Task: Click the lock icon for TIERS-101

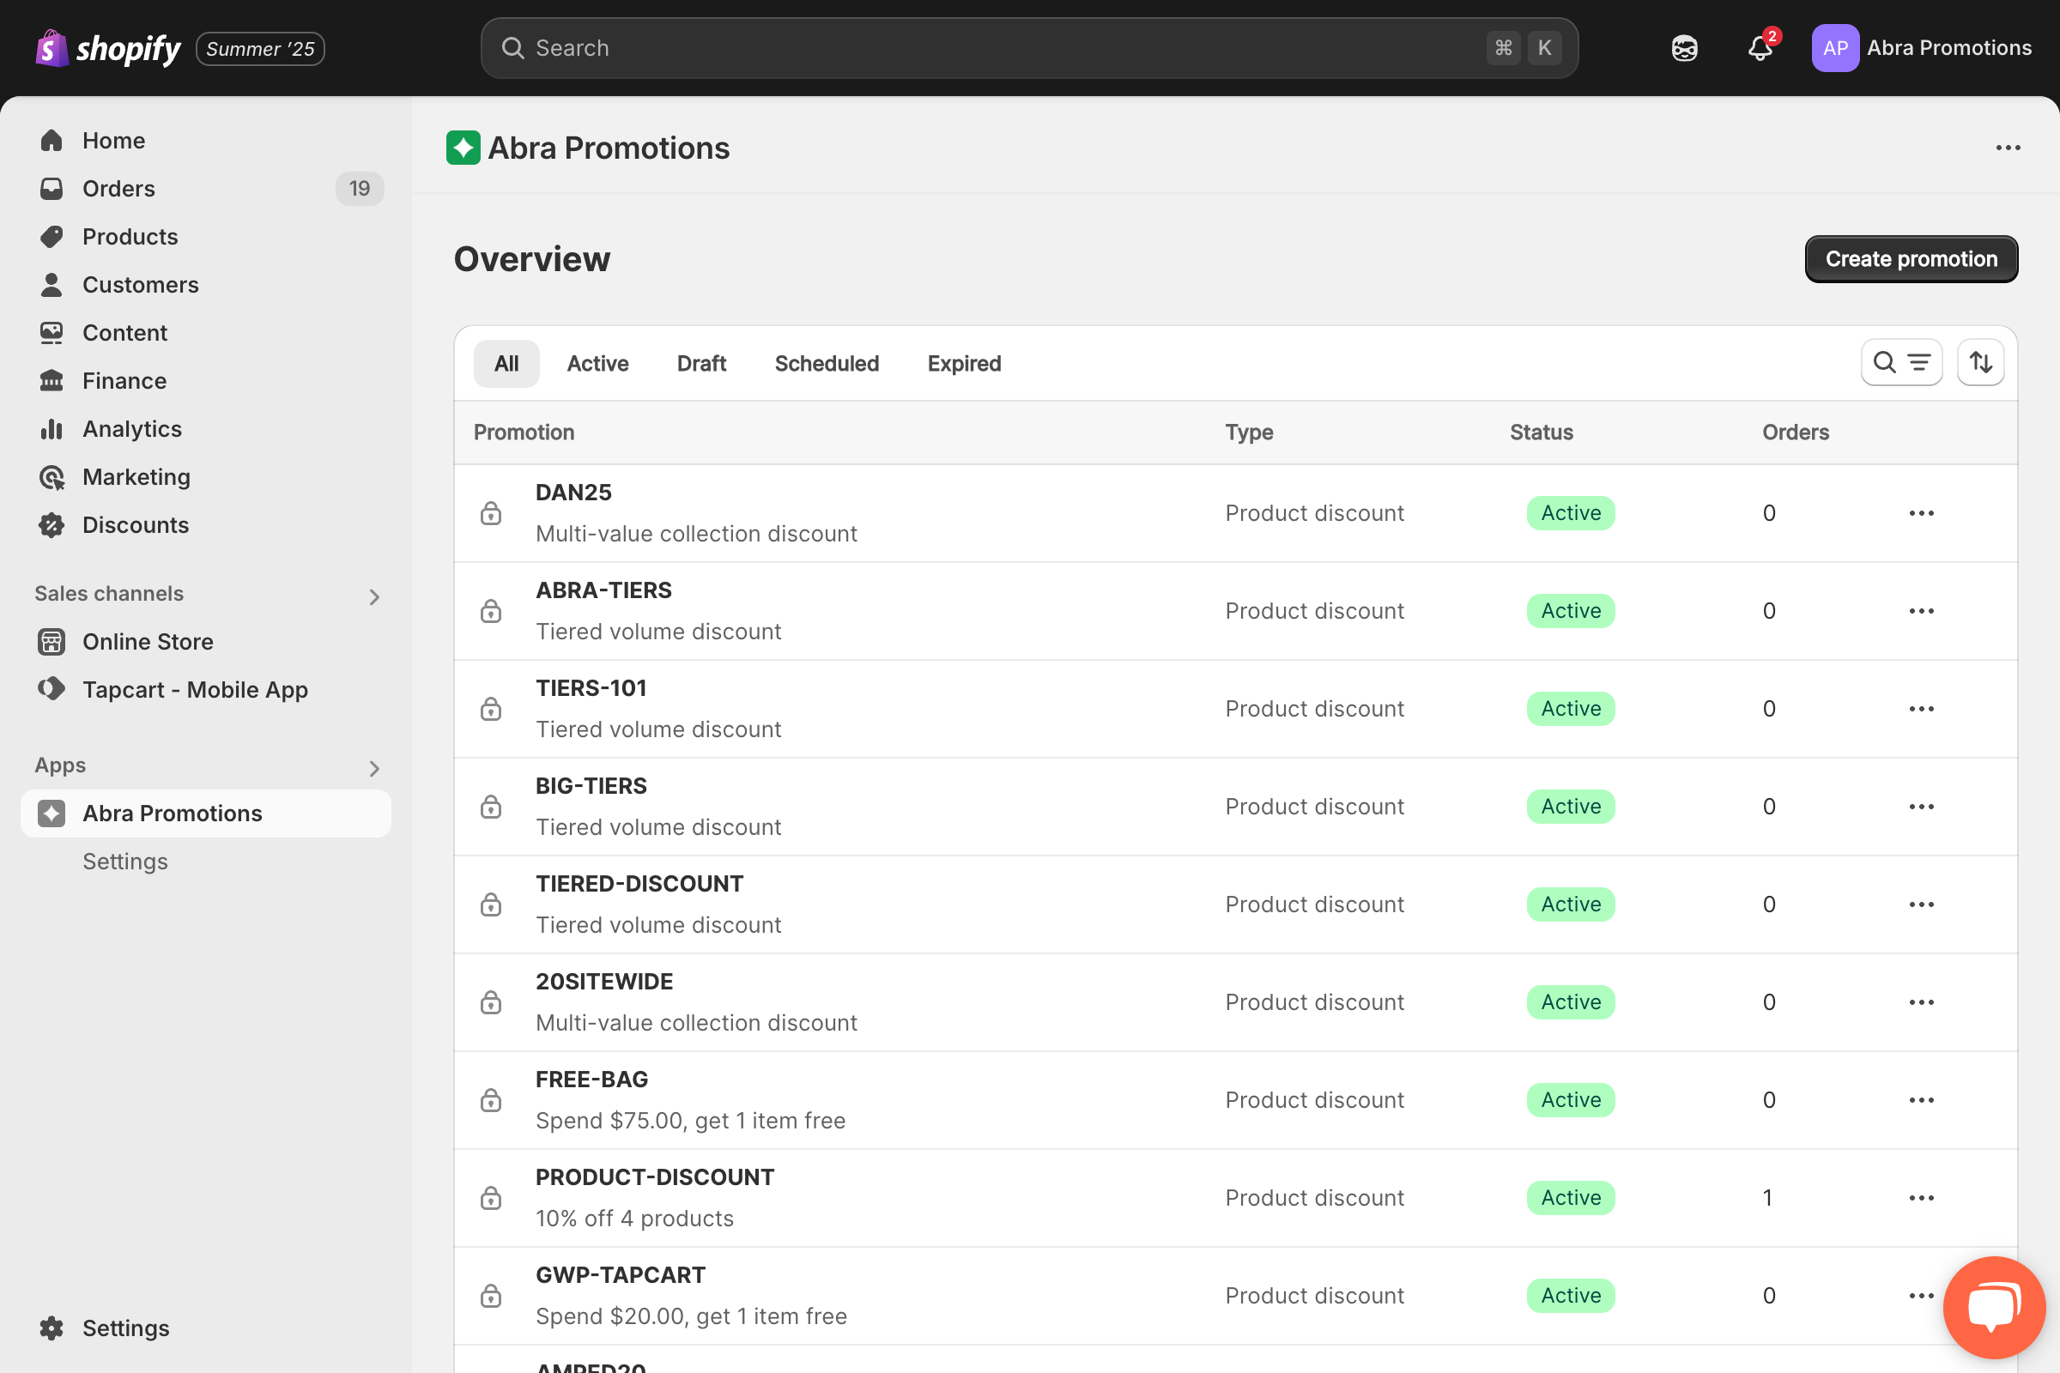Action: (x=491, y=709)
